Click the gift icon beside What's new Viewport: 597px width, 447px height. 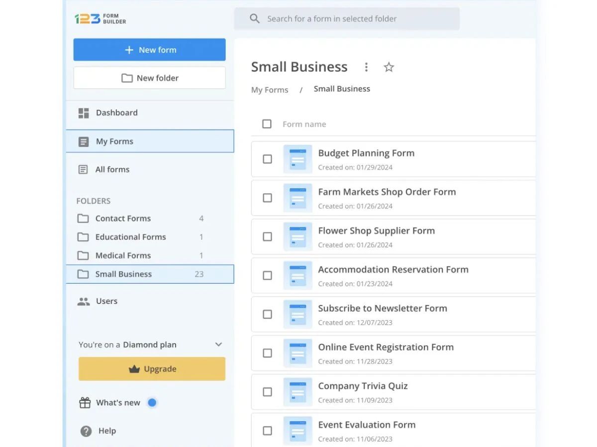tap(85, 403)
